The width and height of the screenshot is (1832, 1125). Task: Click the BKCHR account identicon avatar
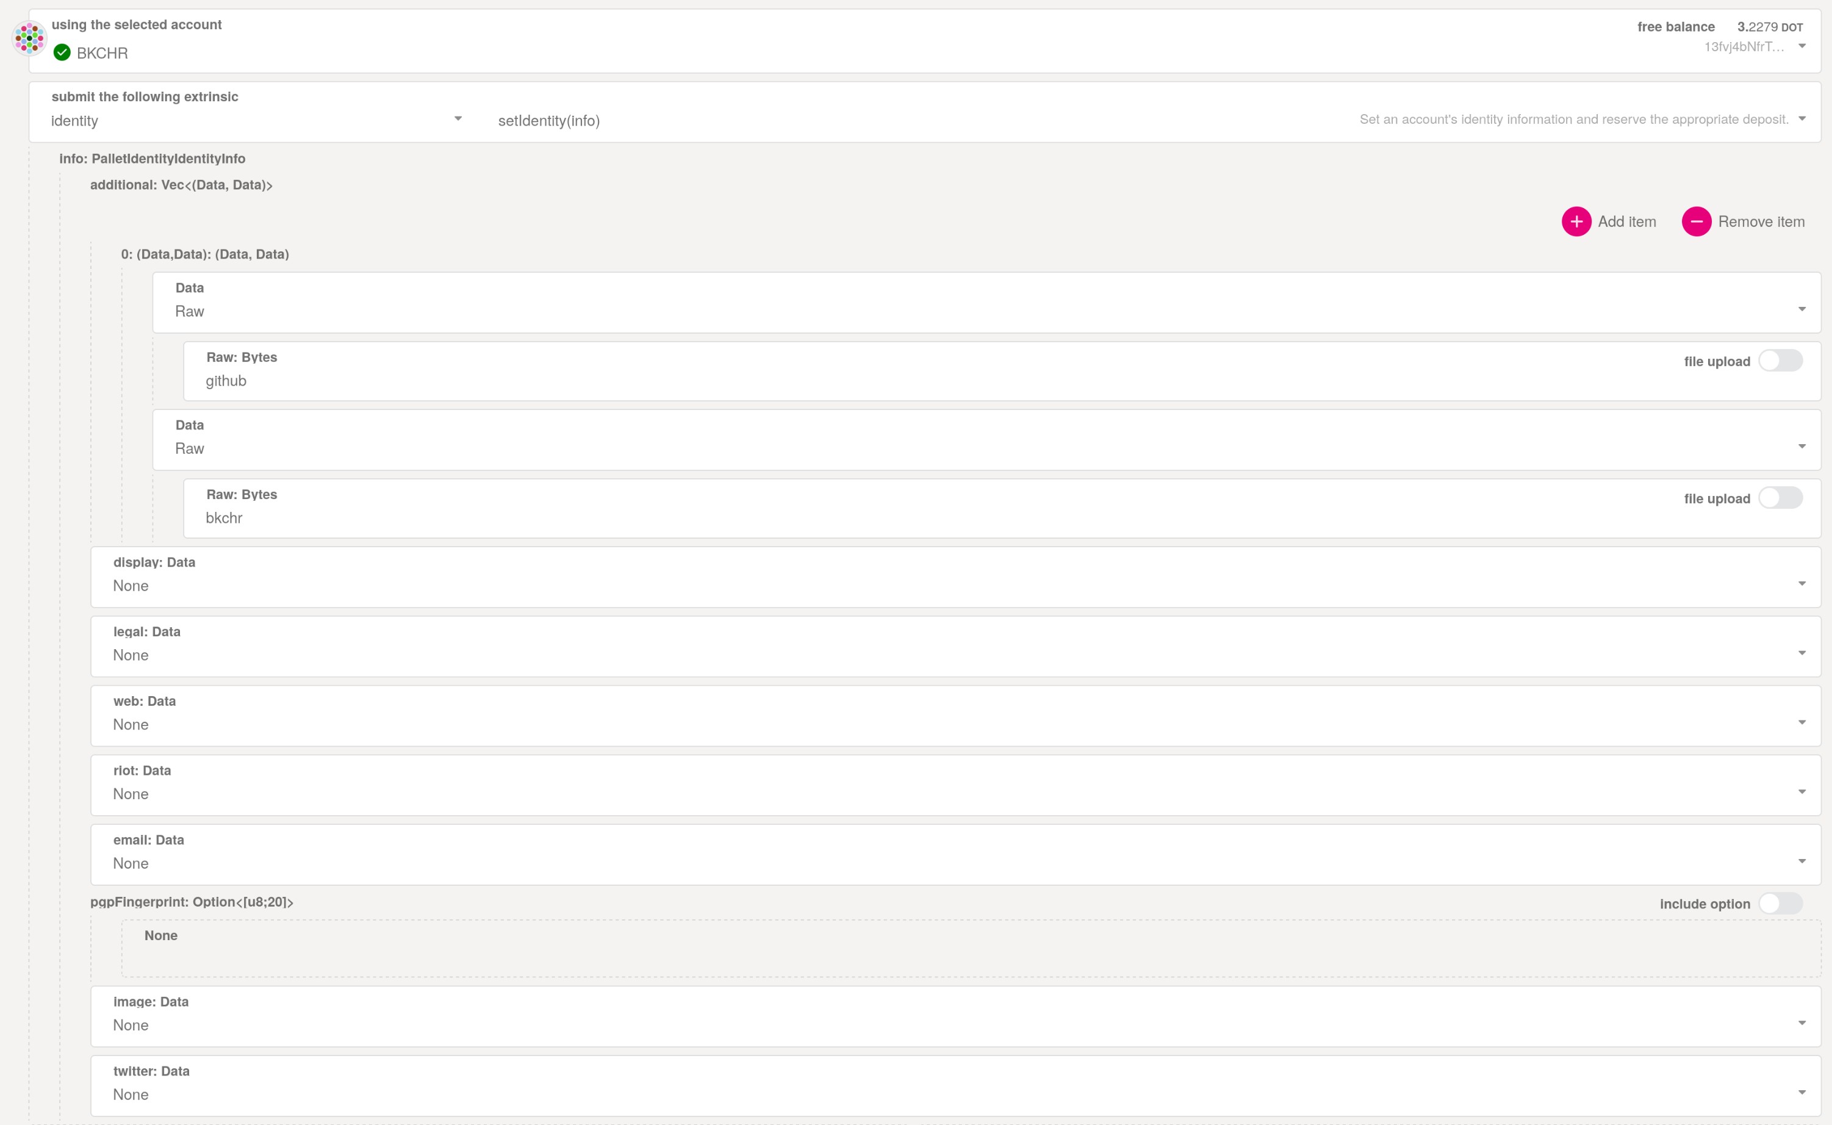[x=30, y=38]
